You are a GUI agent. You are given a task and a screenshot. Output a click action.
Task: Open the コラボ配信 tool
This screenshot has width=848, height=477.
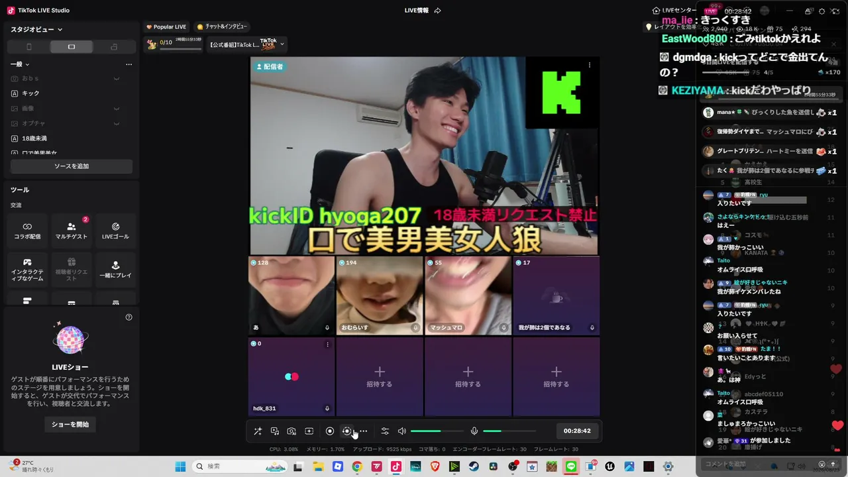(x=27, y=231)
